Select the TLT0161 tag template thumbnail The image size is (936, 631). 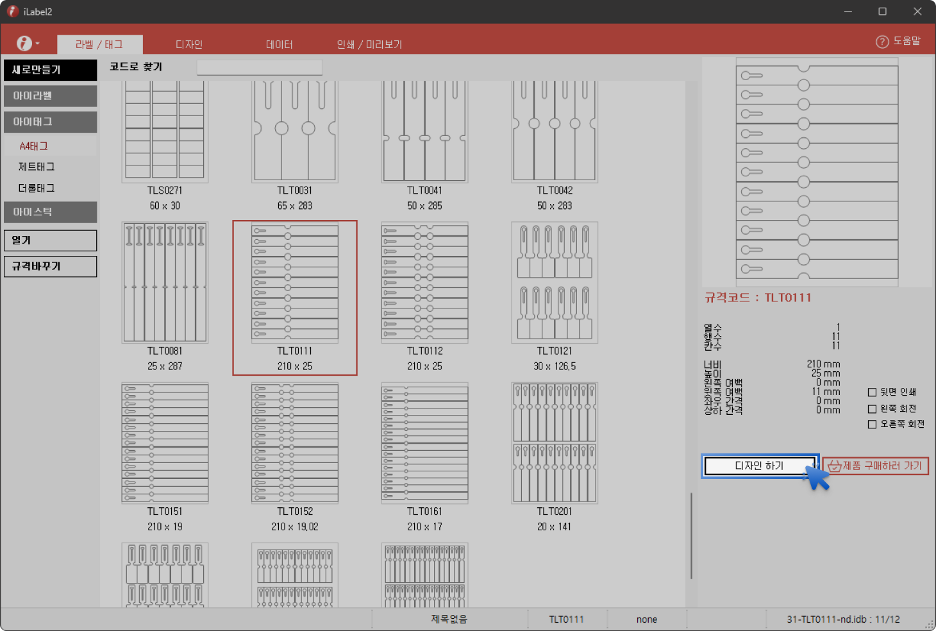424,442
